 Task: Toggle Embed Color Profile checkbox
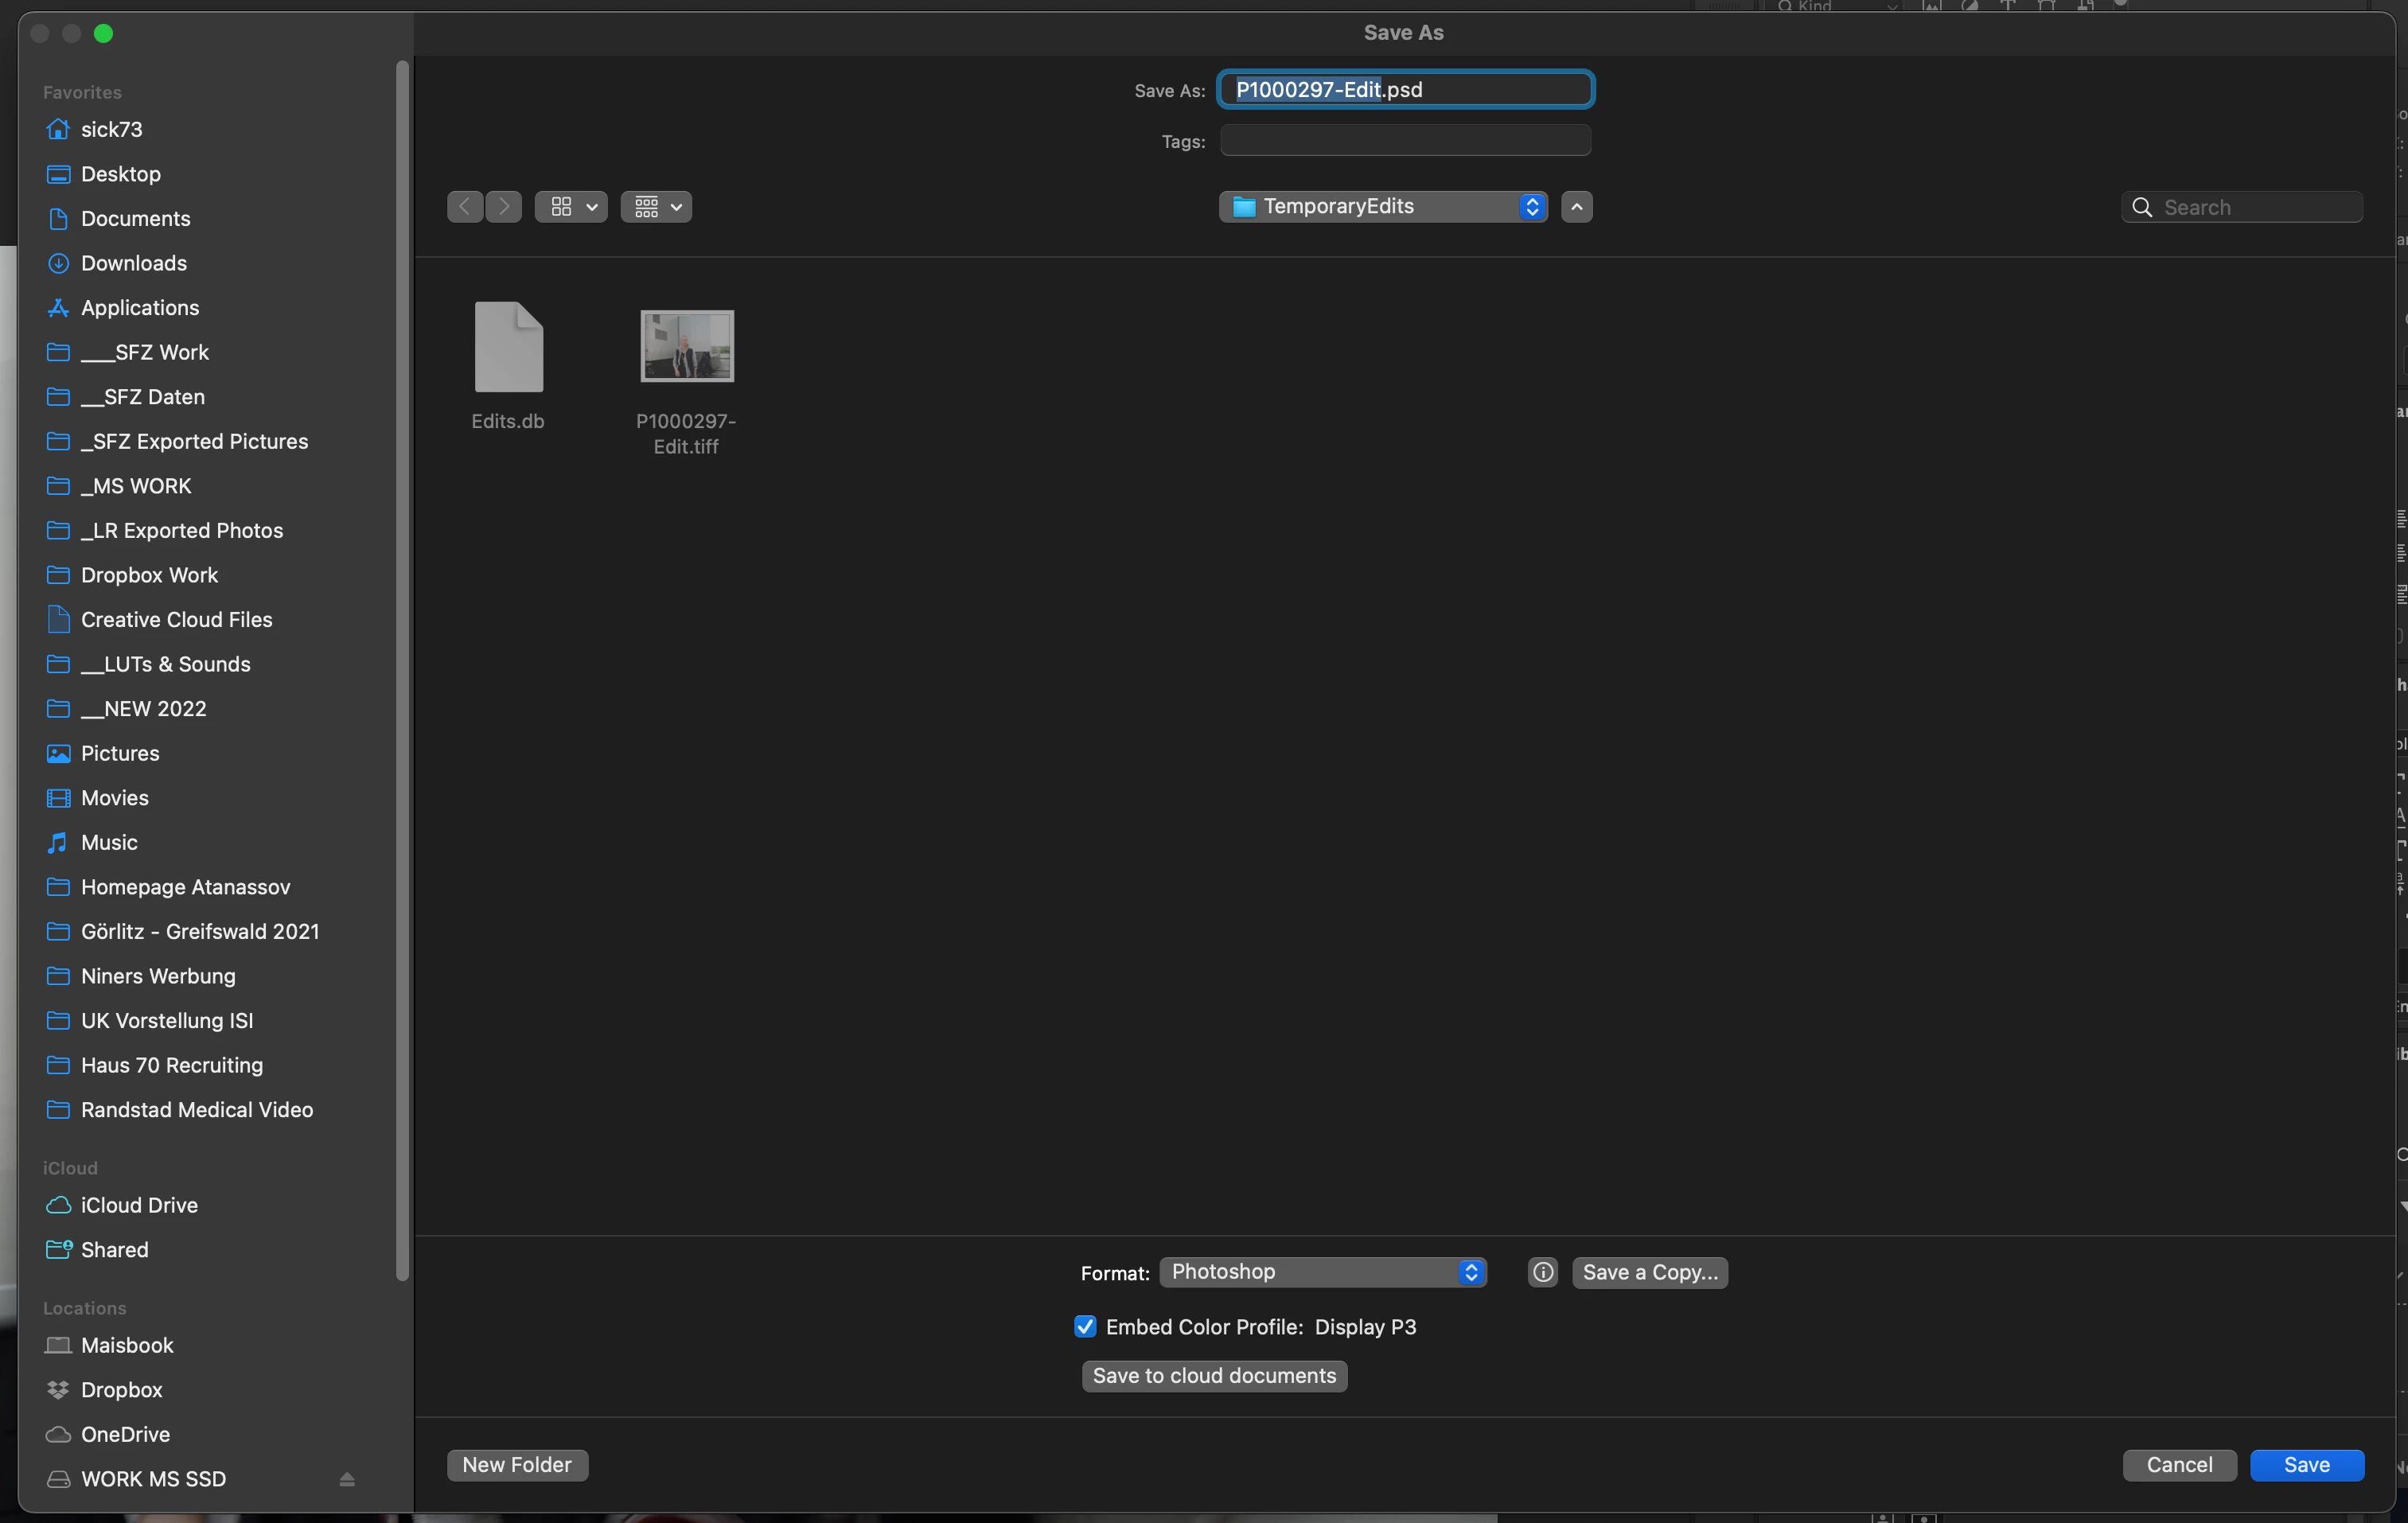(x=1085, y=1327)
